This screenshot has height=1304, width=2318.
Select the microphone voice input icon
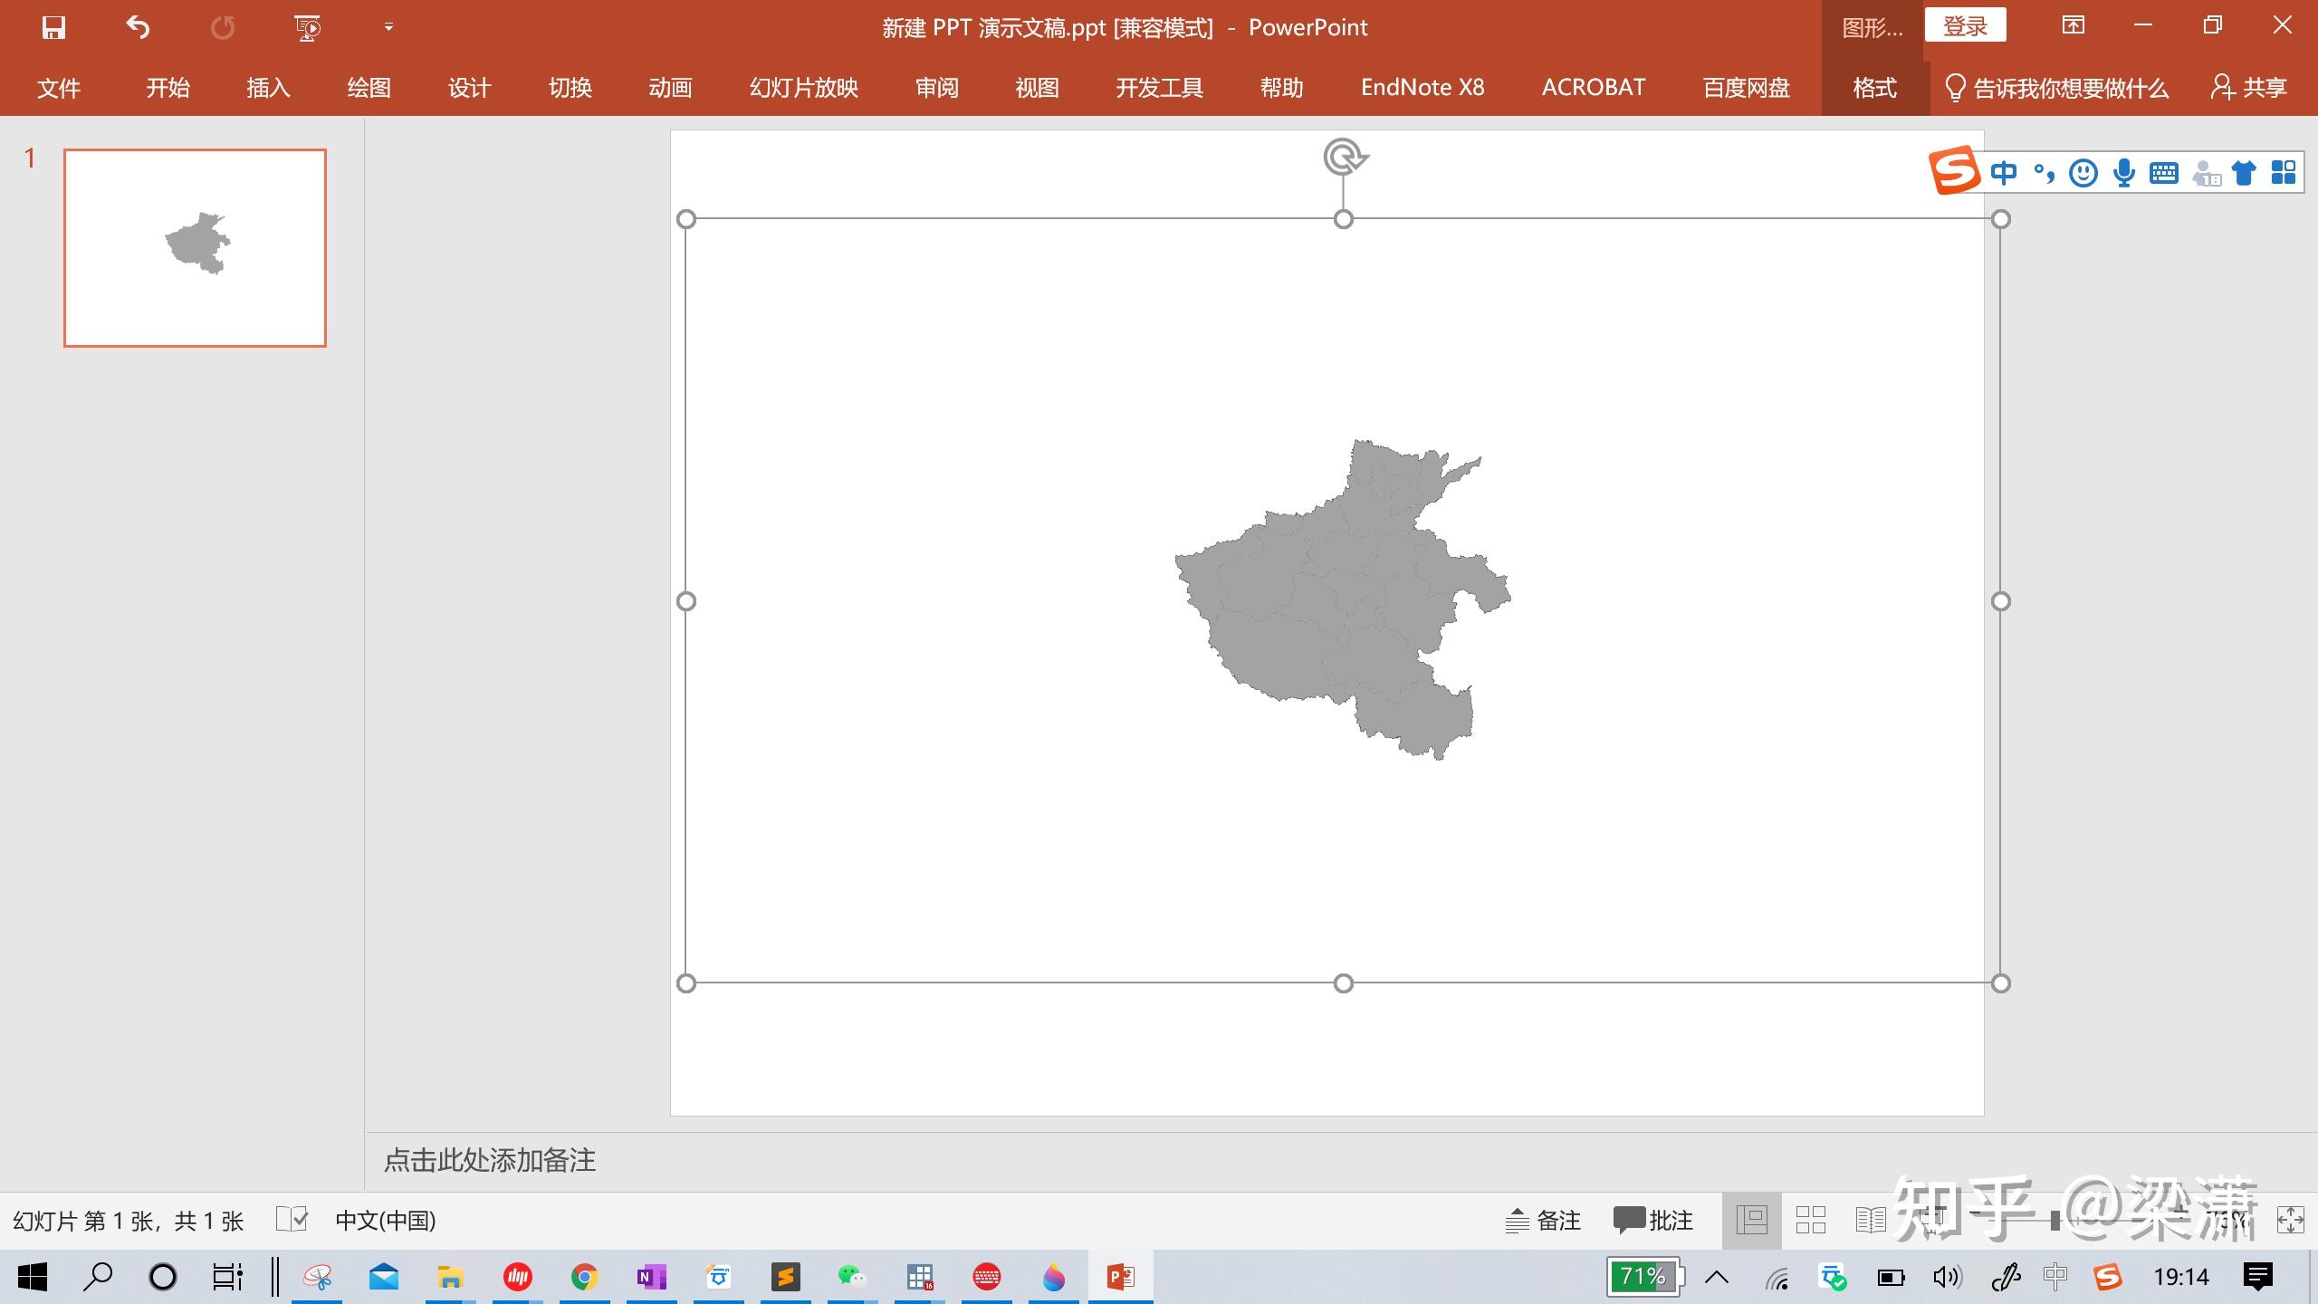coord(2122,172)
